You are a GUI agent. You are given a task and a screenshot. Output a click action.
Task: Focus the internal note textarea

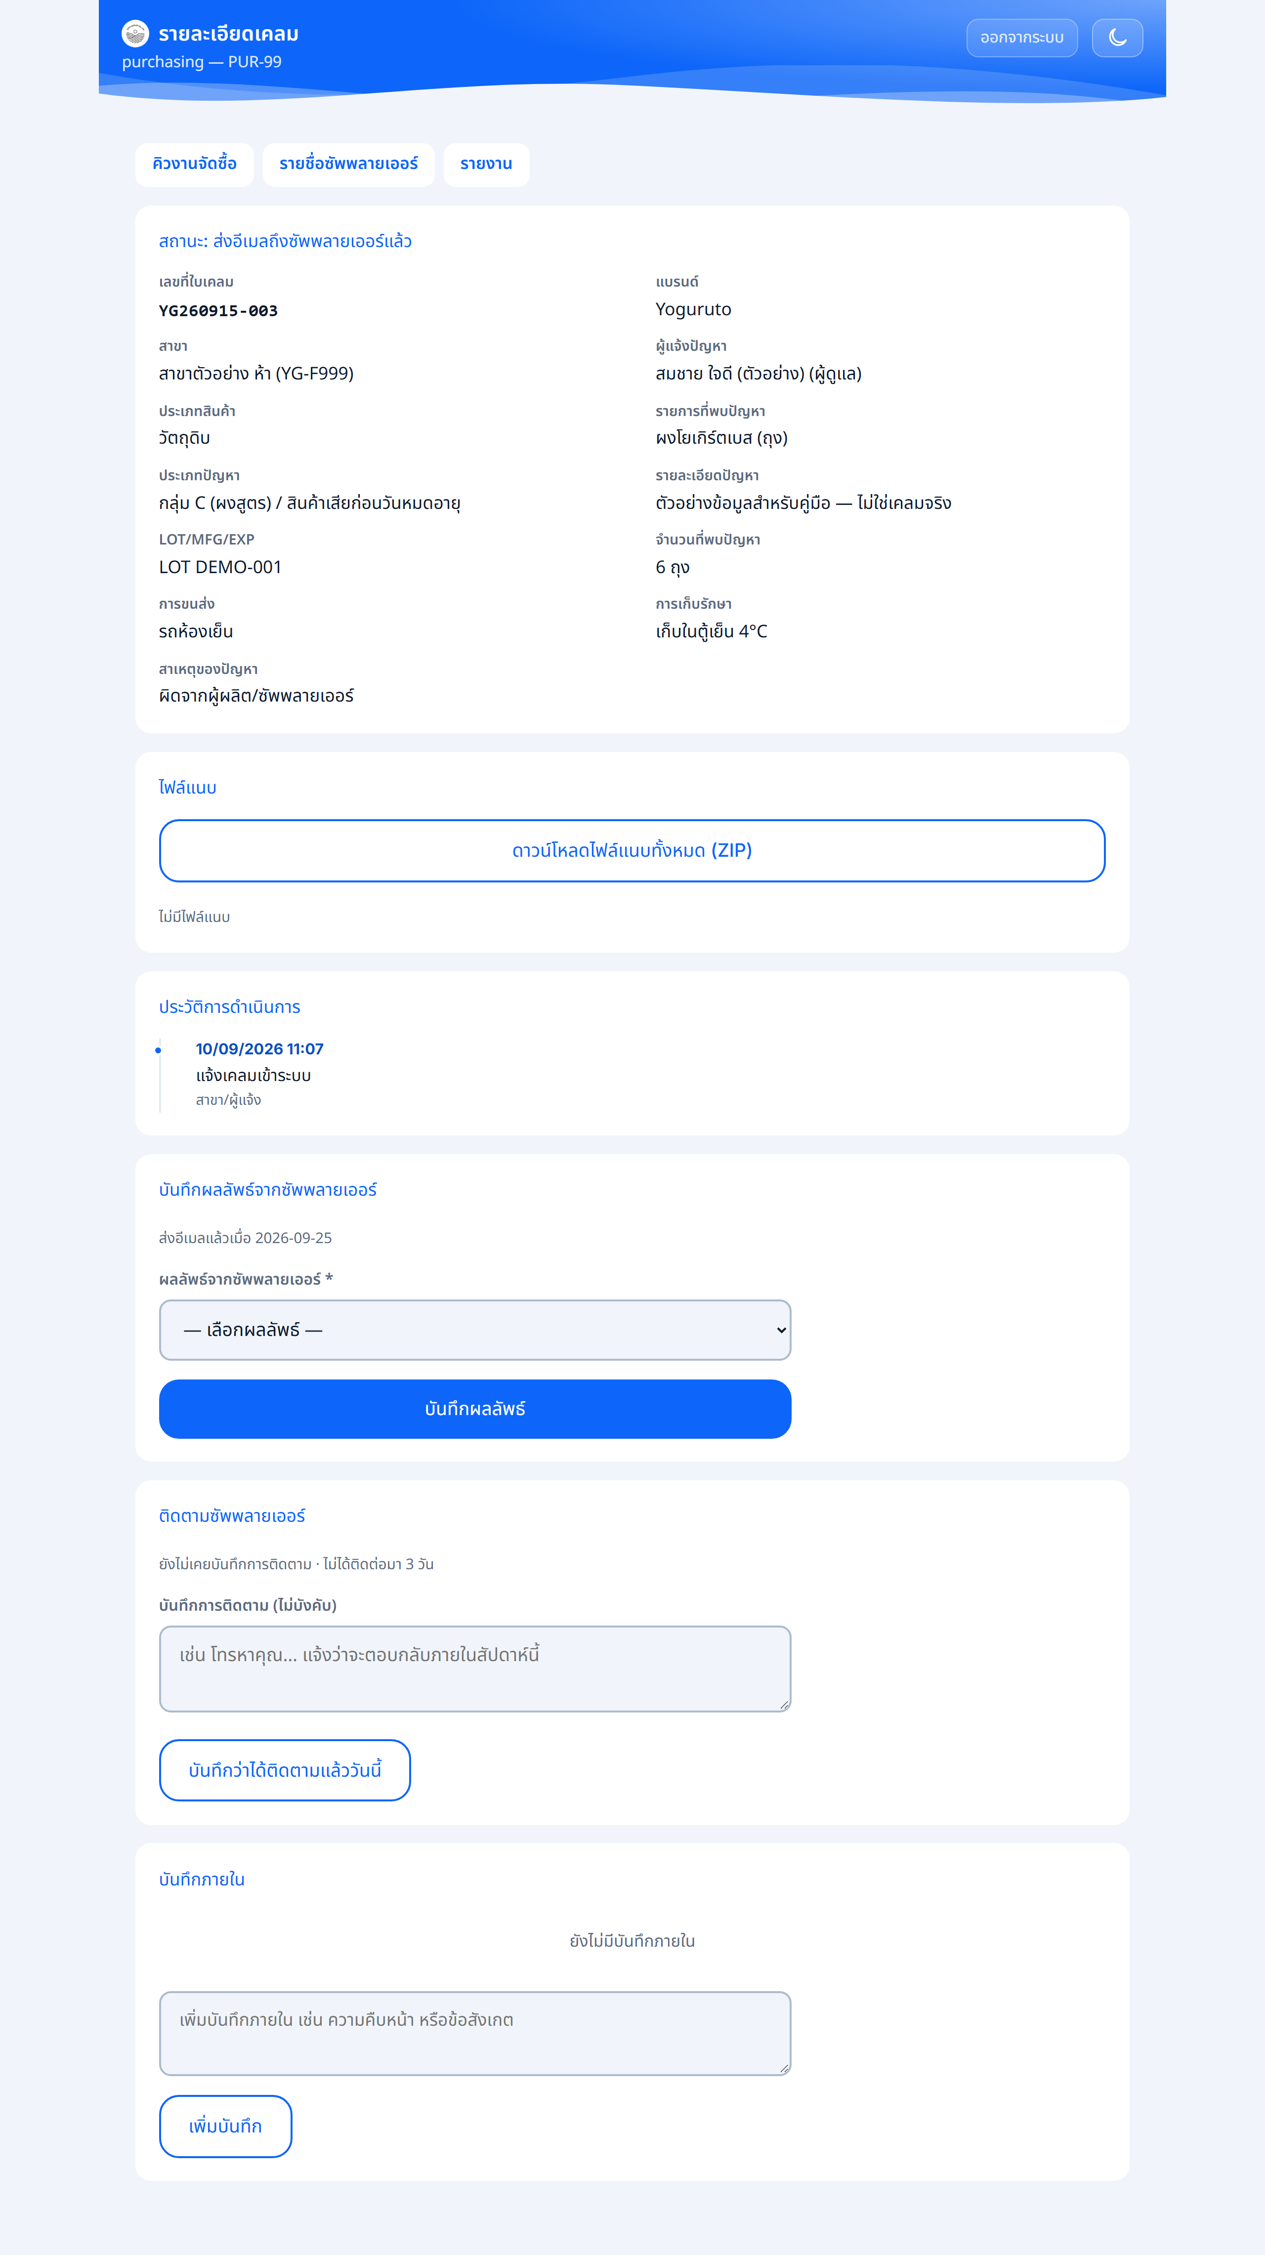(x=474, y=2033)
